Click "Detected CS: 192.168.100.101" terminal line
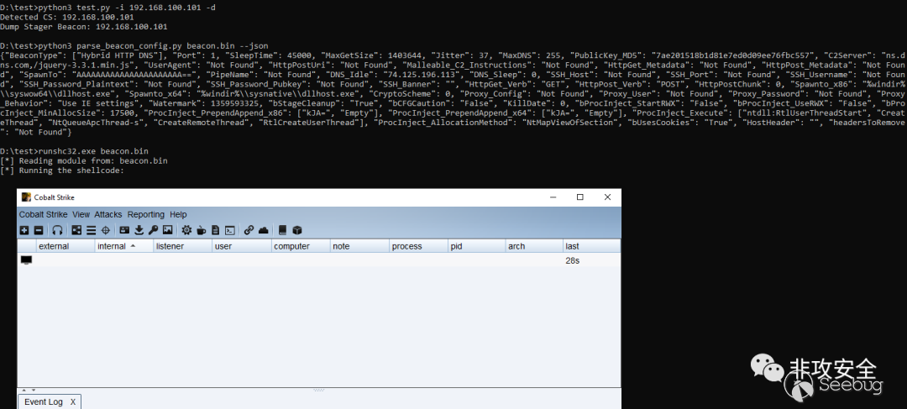The image size is (907, 409). (x=67, y=18)
